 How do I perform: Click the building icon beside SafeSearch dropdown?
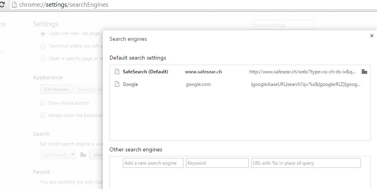pyautogui.click(x=83, y=155)
